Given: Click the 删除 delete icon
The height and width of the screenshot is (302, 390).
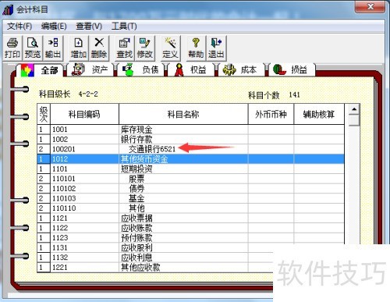Looking at the screenshot, I should [x=99, y=48].
